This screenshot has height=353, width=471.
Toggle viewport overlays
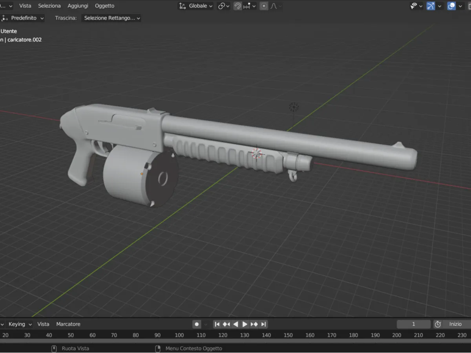[452, 5]
